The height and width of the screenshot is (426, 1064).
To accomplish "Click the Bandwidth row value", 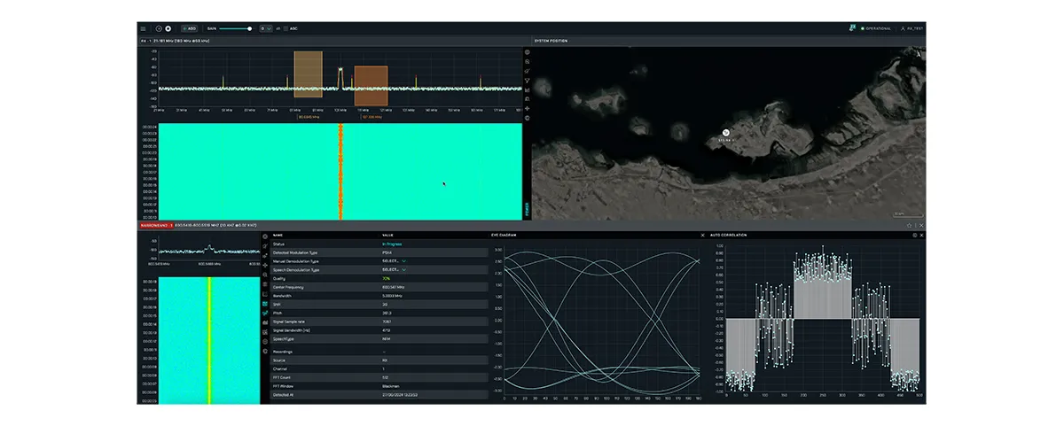I will pos(391,296).
